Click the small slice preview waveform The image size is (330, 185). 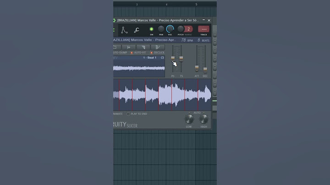pyautogui.click(x=139, y=68)
